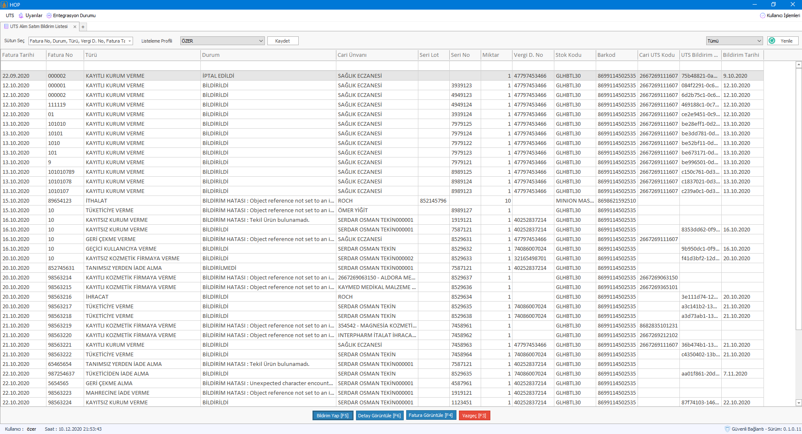Click the Detay Görüntüle [F6] button
Screen dimensions: 802x434
379,416
